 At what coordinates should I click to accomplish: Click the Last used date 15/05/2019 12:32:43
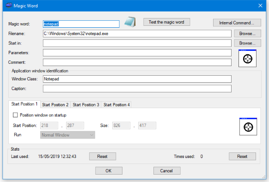click(x=57, y=157)
